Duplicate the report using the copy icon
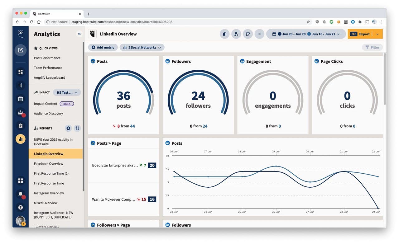This screenshot has height=244, width=399. (x=224, y=34)
